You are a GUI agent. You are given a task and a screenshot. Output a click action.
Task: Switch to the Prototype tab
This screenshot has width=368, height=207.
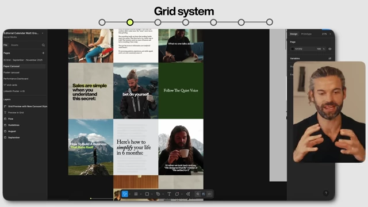[x=306, y=34]
